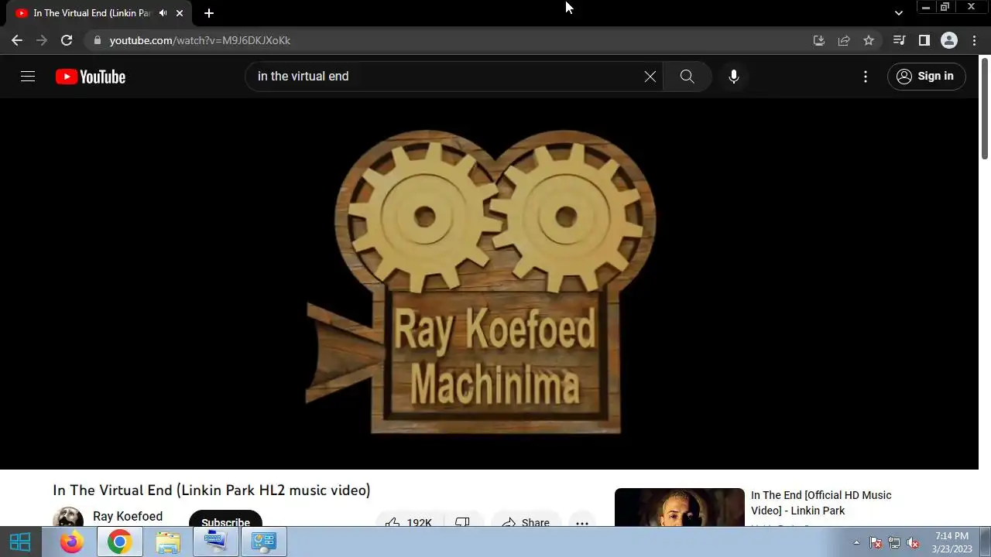The image size is (991, 557).
Task: Close the In The Virtual End tab
Action: (x=180, y=13)
